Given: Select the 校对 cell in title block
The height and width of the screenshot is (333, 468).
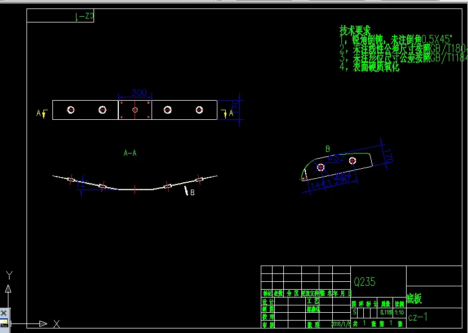Looking at the screenshot, I should tap(268, 317).
